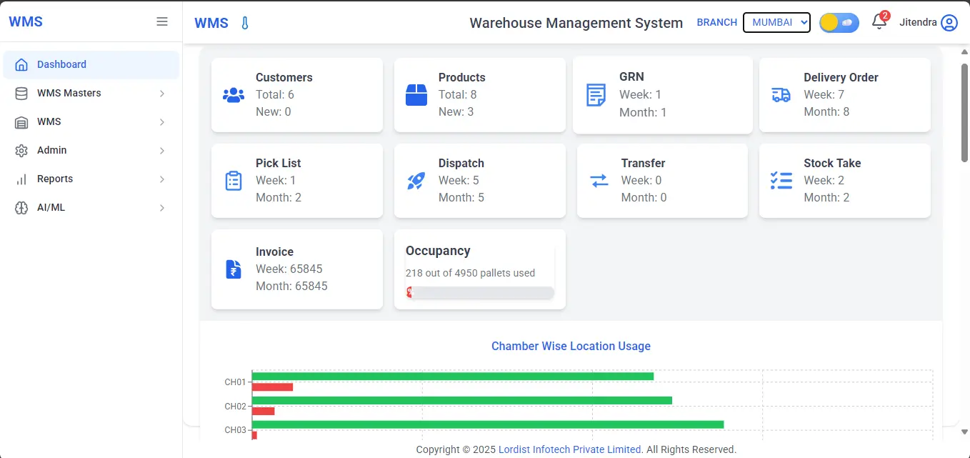
Task: Toggle the yellow theme switch
Action: 839,22
